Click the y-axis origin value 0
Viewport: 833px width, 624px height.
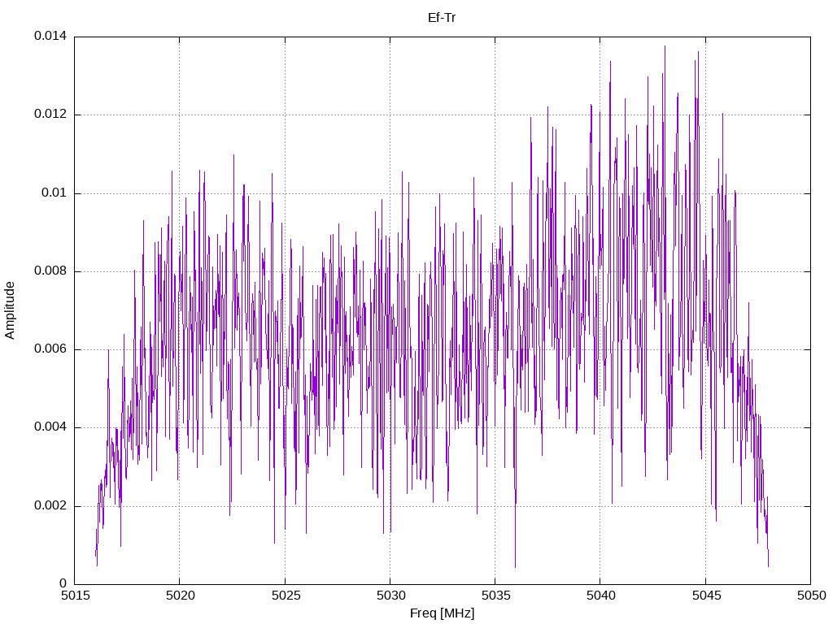click(63, 583)
